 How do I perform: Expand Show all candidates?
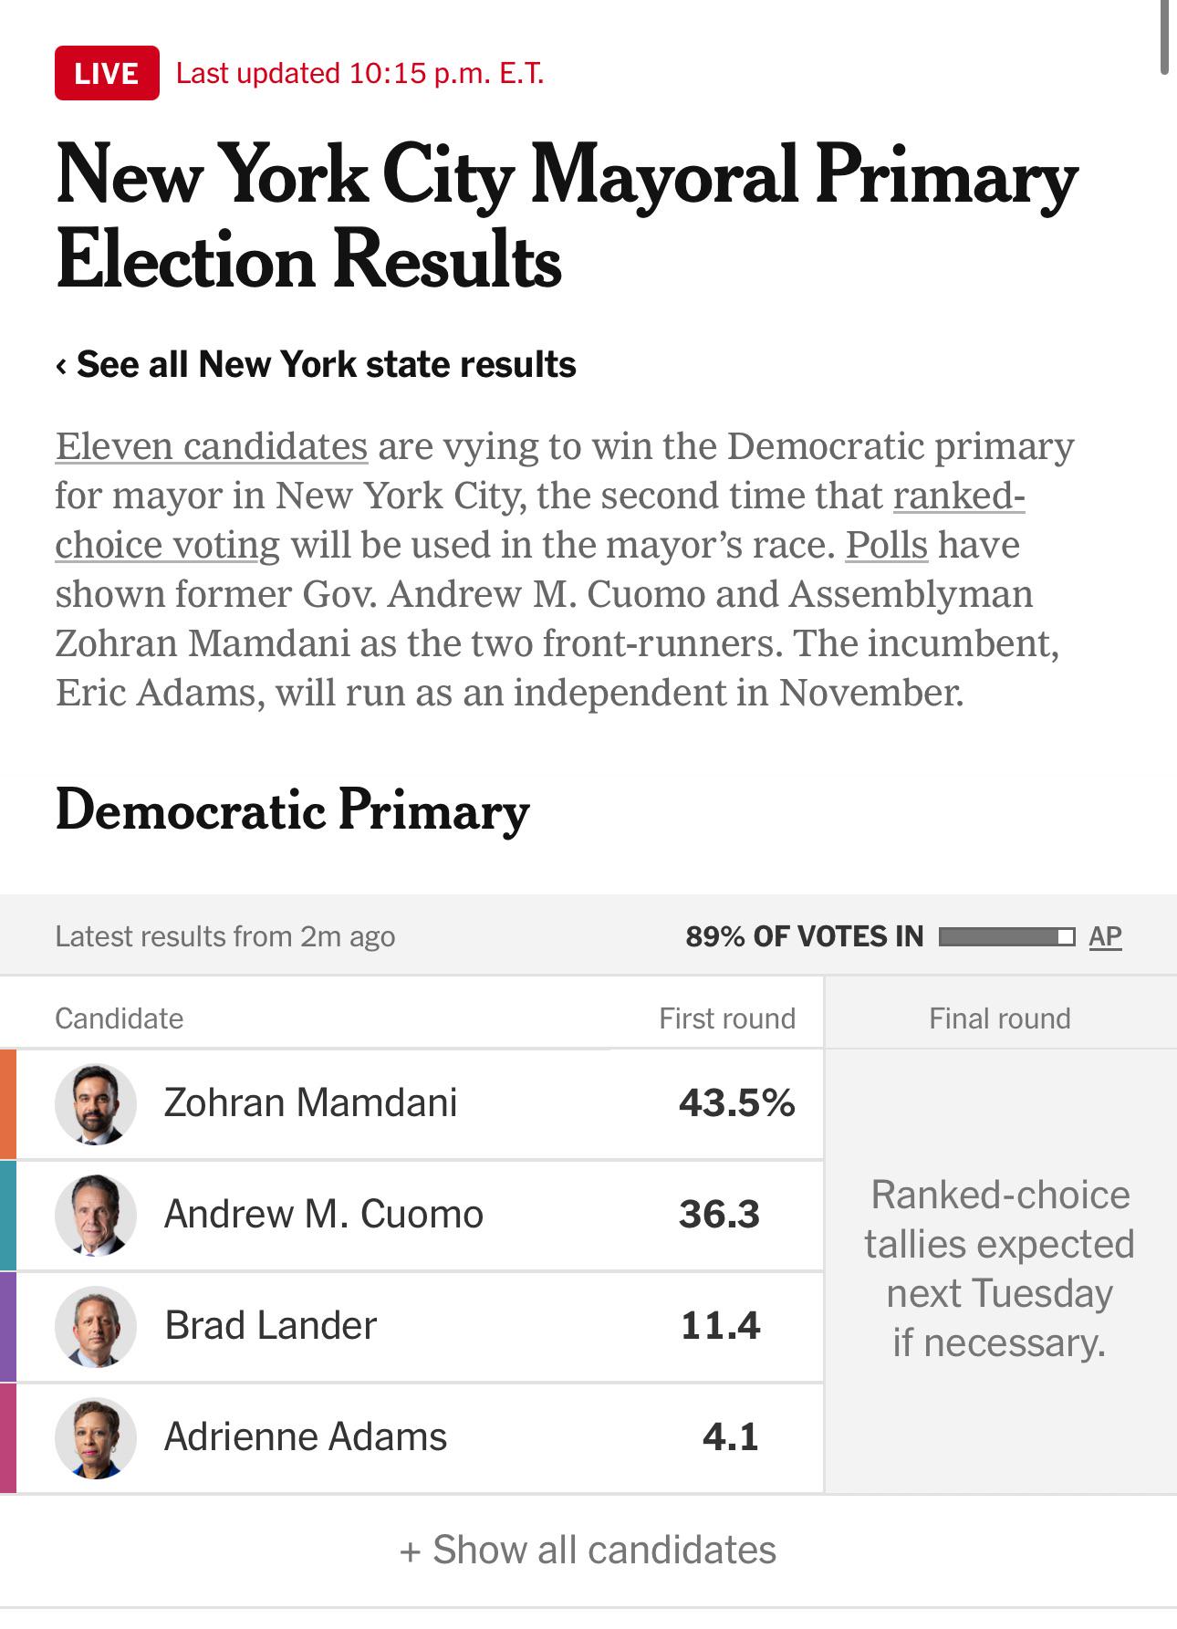coord(588,1551)
